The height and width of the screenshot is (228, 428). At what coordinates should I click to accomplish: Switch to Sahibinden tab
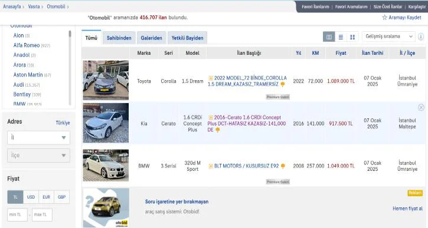tap(119, 38)
